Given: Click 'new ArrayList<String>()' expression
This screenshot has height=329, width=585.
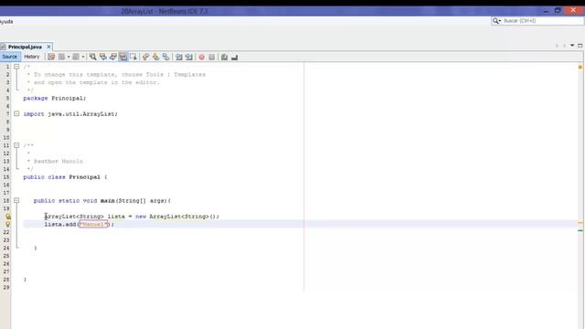Looking at the screenshot, I should point(176,217).
